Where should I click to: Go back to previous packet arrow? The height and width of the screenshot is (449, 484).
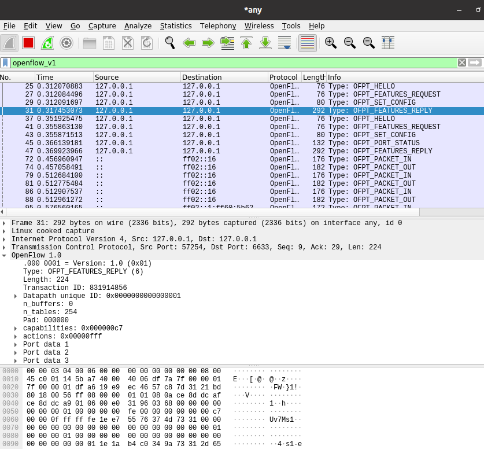click(x=189, y=43)
